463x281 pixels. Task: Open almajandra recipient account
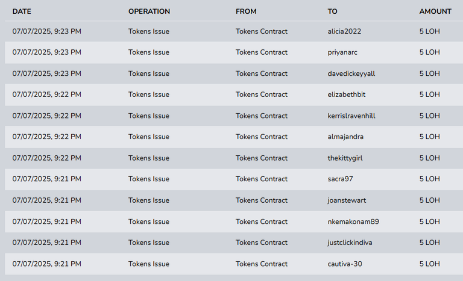click(x=345, y=137)
